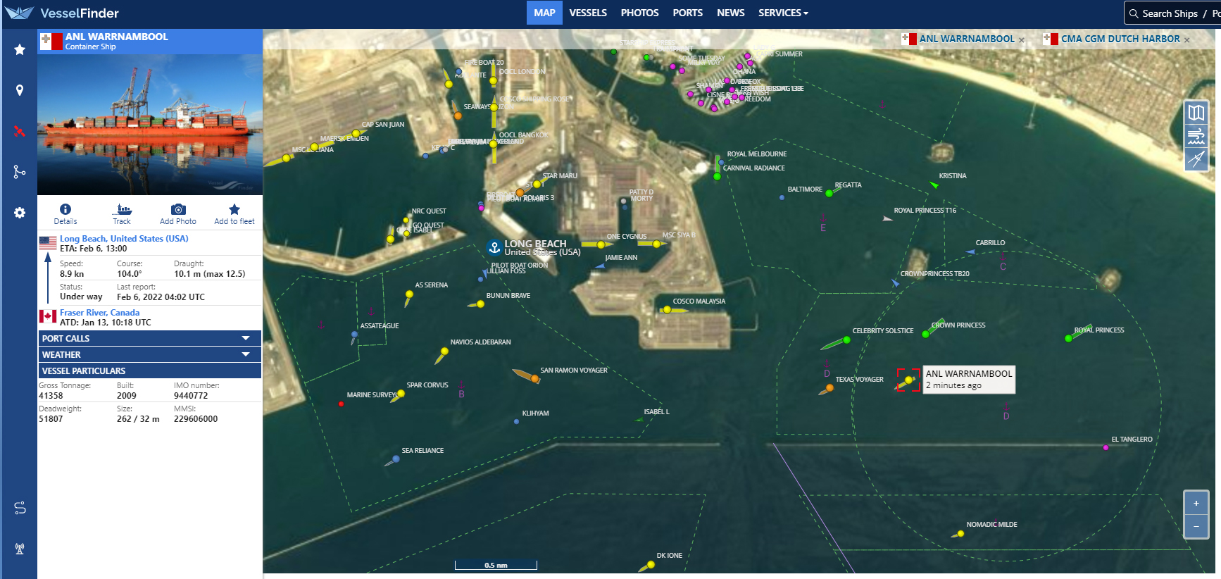This screenshot has width=1221, height=579.
Task: Switch to ANL WARRNAMBOOL ship tab
Action: (959, 39)
